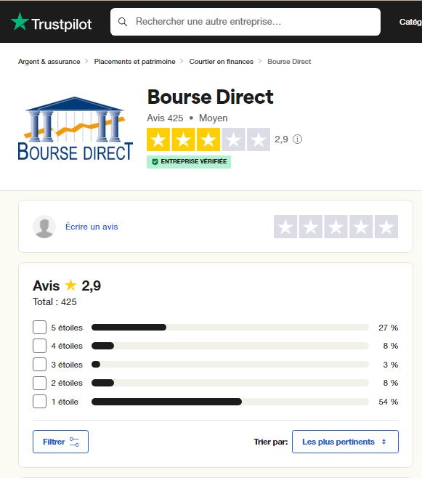The height and width of the screenshot is (478, 422).
Task: Rate two stars in write review
Action: [310, 227]
